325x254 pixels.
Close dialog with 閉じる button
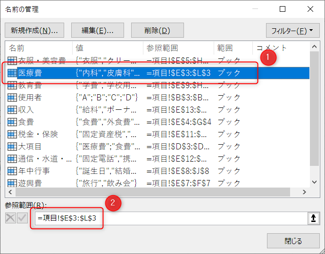click(x=292, y=241)
